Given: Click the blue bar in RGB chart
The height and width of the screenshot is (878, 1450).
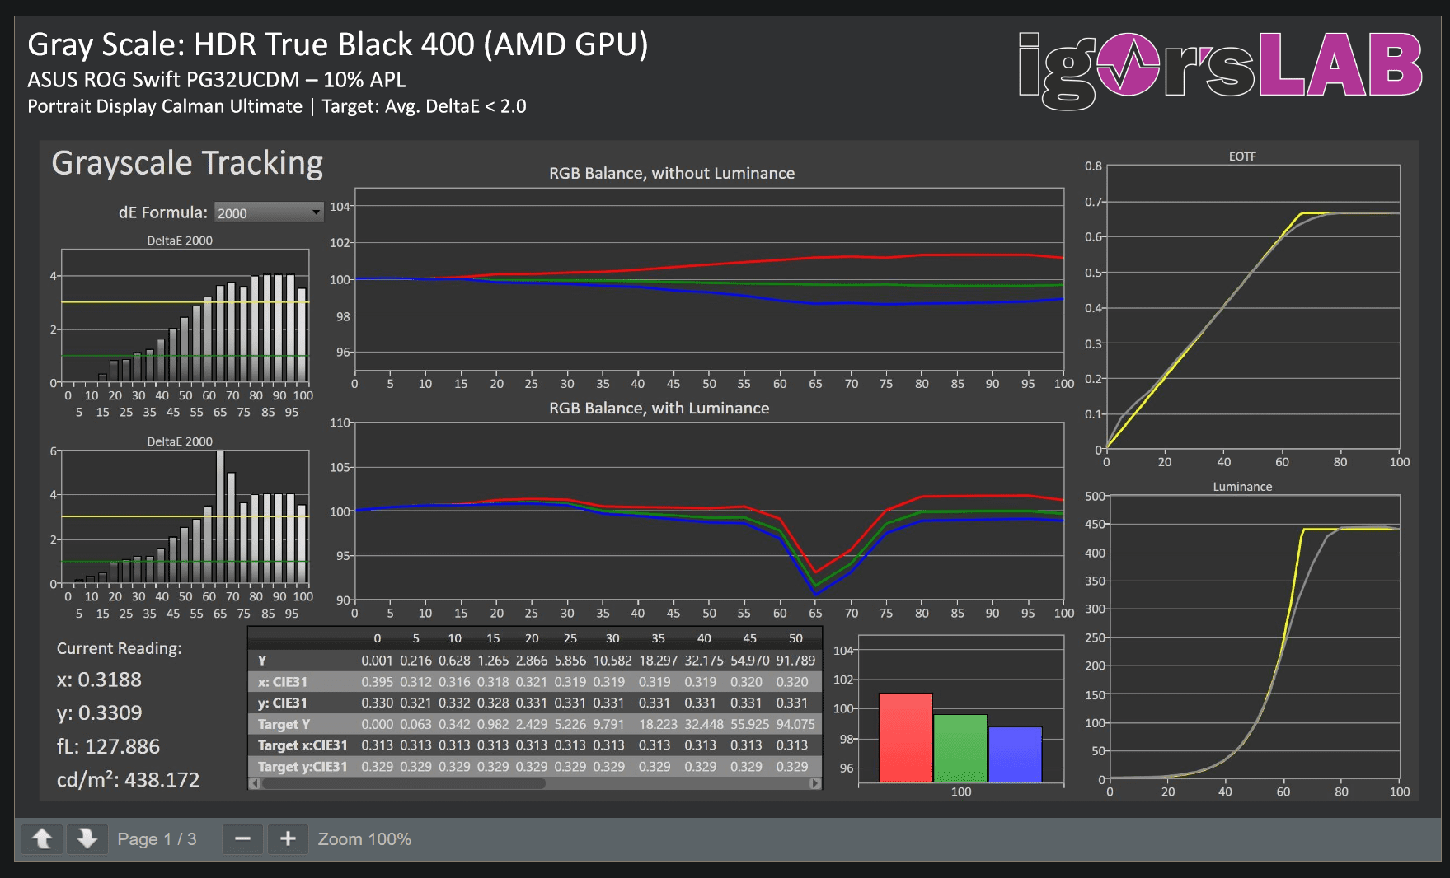Looking at the screenshot, I should point(1015,755).
